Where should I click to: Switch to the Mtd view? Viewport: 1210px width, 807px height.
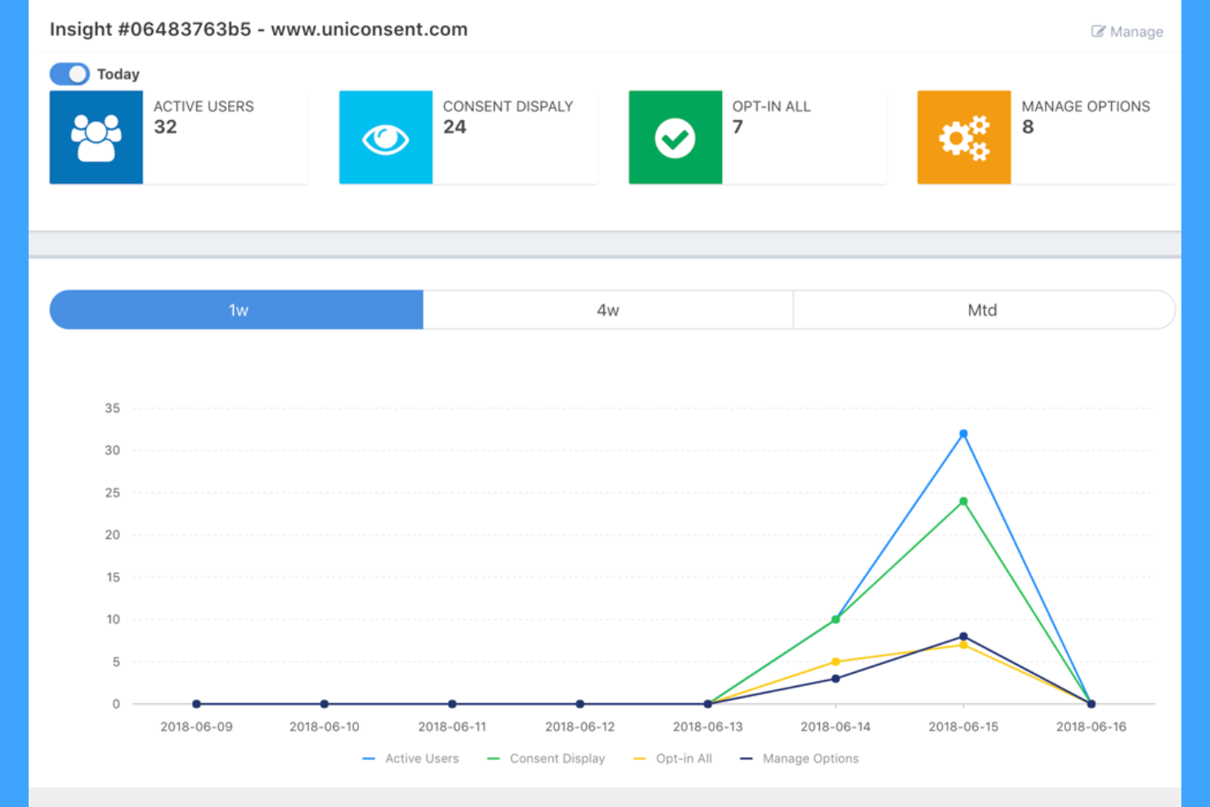(x=982, y=310)
